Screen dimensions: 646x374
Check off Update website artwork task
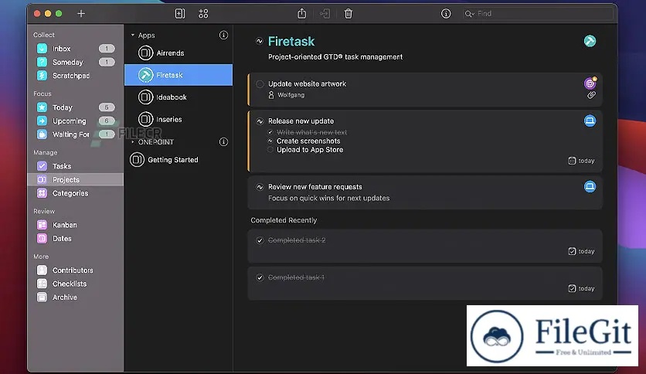pyautogui.click(x=260, y=84)
